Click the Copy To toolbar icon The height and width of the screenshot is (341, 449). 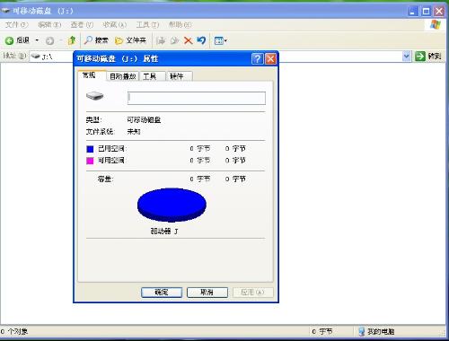click(174, 40)
